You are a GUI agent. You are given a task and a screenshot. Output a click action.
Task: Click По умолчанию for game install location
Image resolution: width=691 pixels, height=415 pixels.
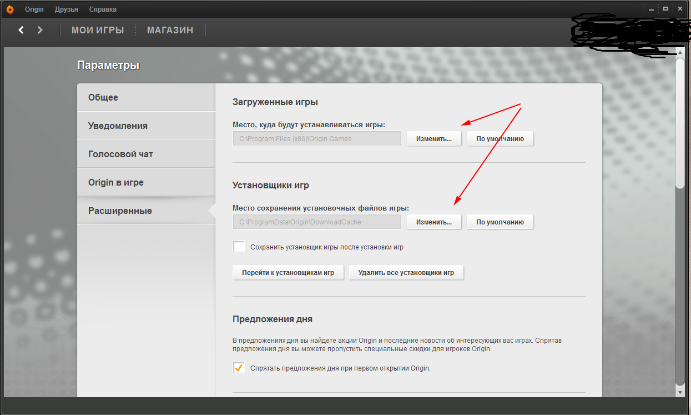500,138
